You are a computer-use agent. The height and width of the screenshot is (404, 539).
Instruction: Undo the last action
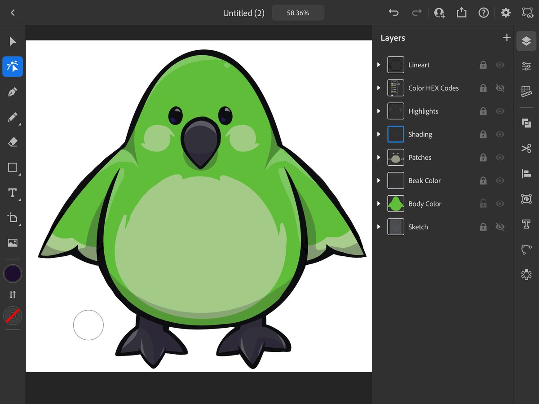point(393,13)
